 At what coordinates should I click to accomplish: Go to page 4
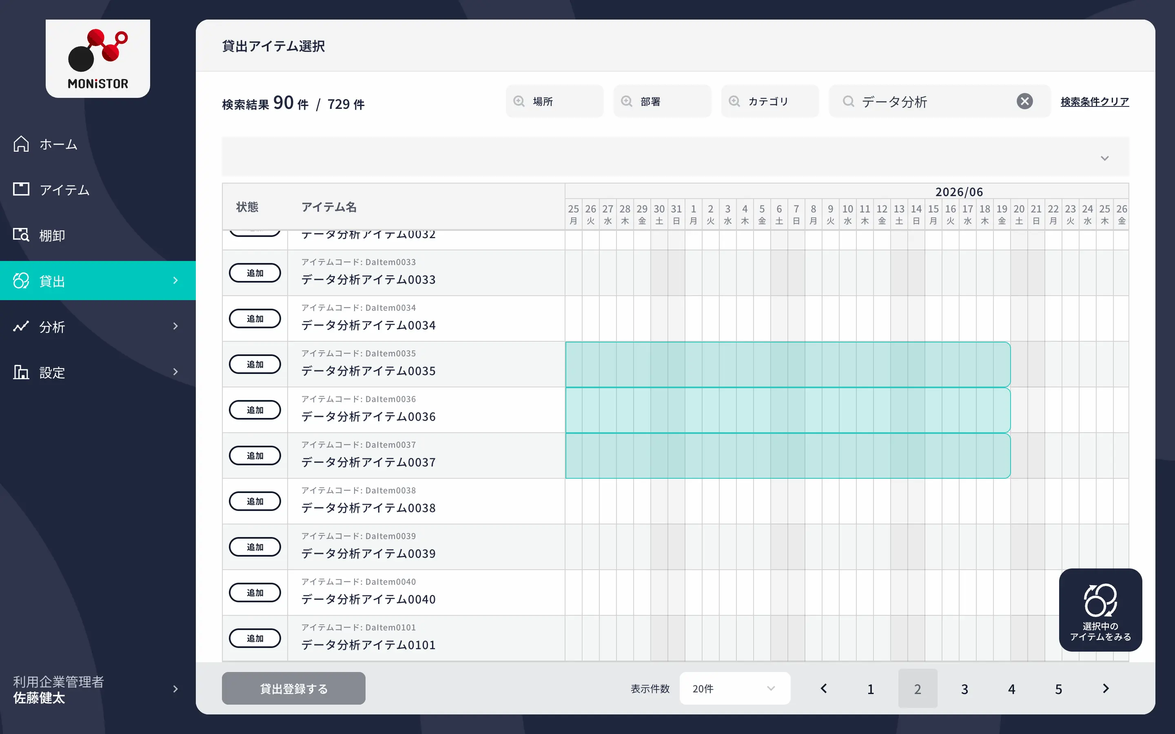[x=1012, y=688]
